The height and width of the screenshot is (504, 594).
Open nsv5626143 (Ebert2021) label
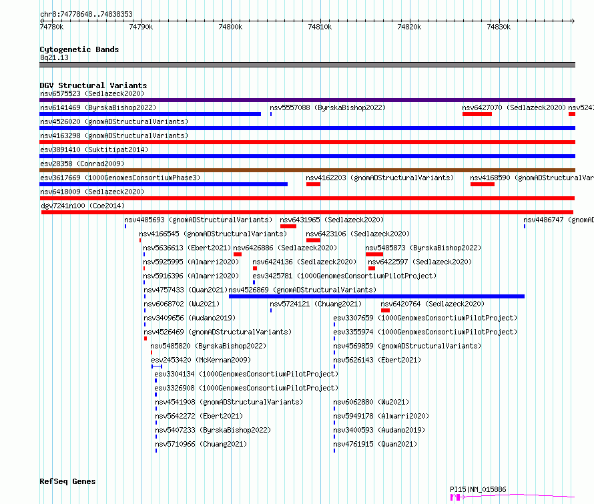[377, 360]
